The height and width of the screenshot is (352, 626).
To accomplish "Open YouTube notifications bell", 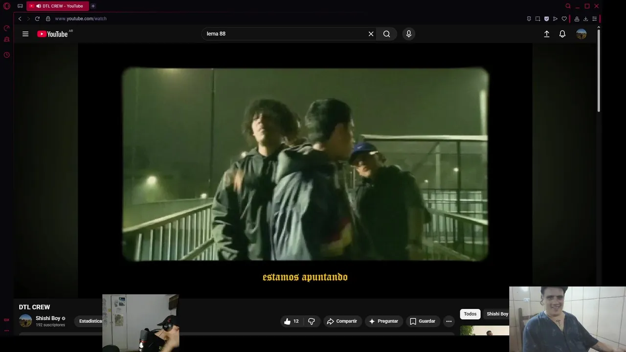I will (x=562, y=34).
